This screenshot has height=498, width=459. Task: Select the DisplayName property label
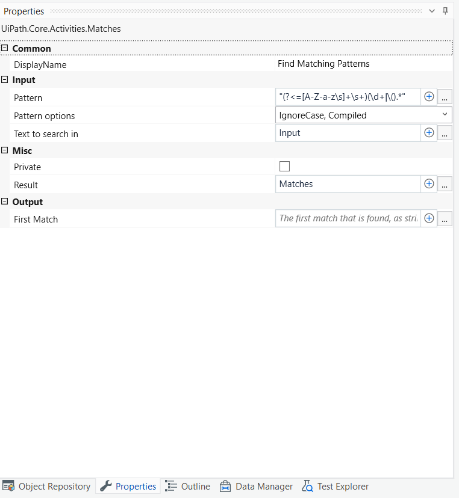coord(40,65)
